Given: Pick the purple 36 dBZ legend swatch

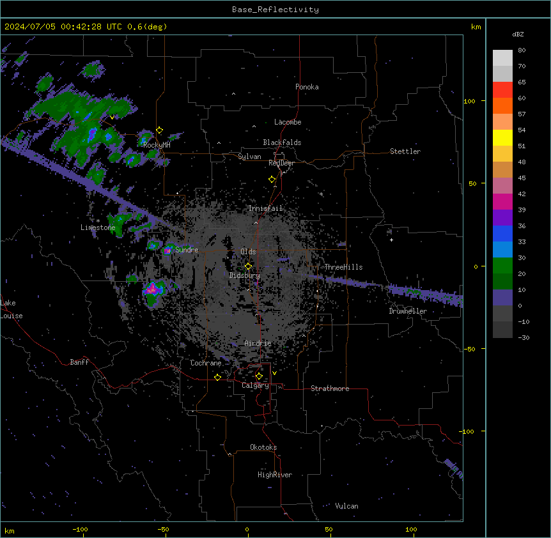Looking at the screenshot, I should [502, 218].
